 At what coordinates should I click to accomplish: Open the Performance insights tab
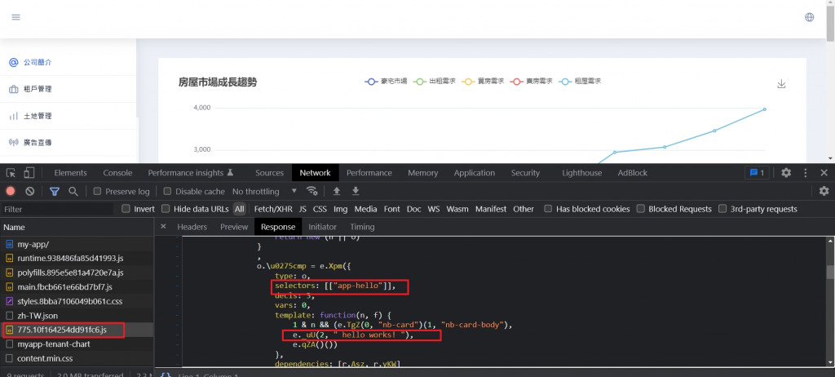pos(191,173)
